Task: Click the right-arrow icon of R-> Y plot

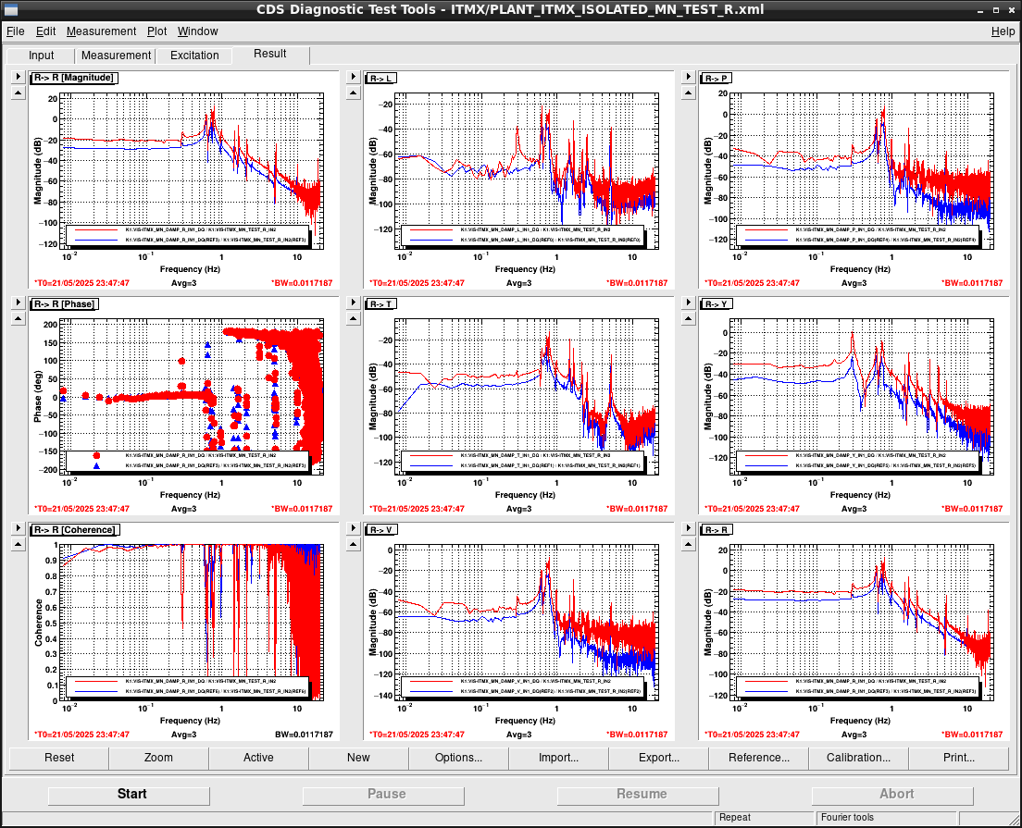Action: pyautogui.click(x=689, y=303)
